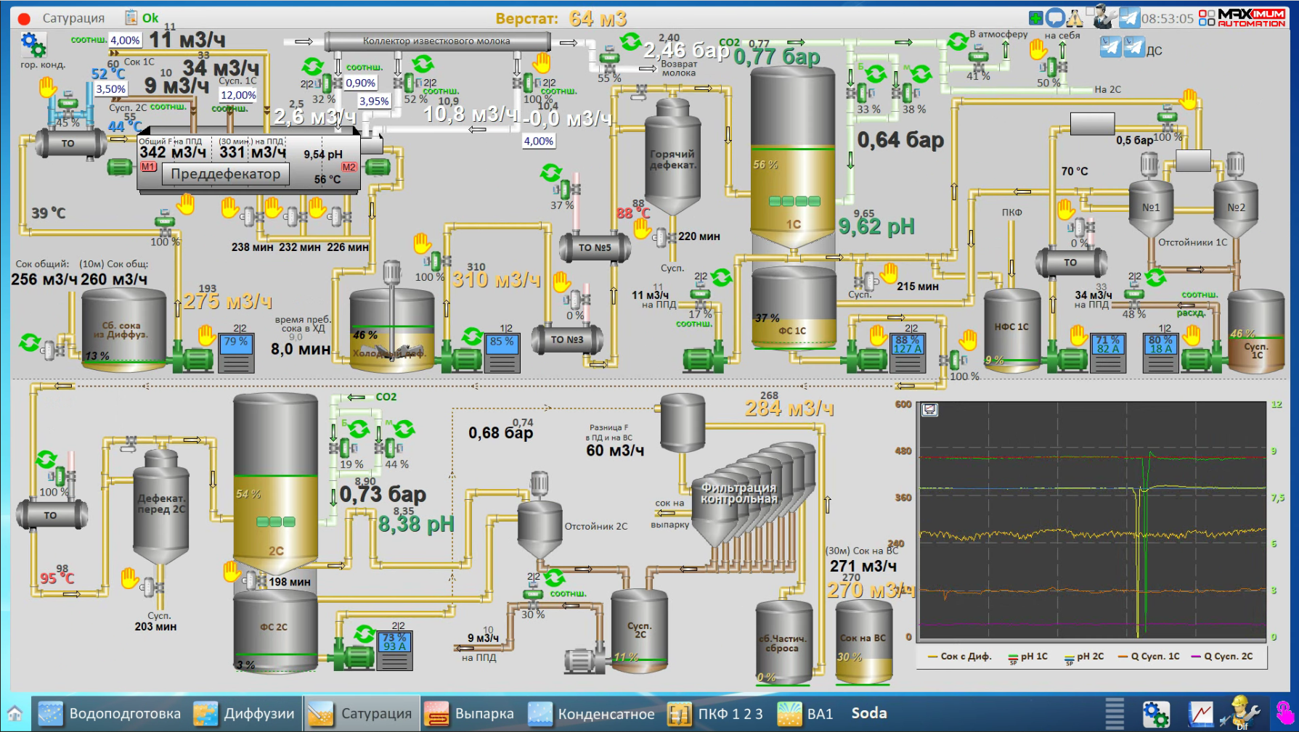Screen dimensions: 1299x732
Task: Click the Soda button in bottom bar
Action: click(x=869, y=714)
